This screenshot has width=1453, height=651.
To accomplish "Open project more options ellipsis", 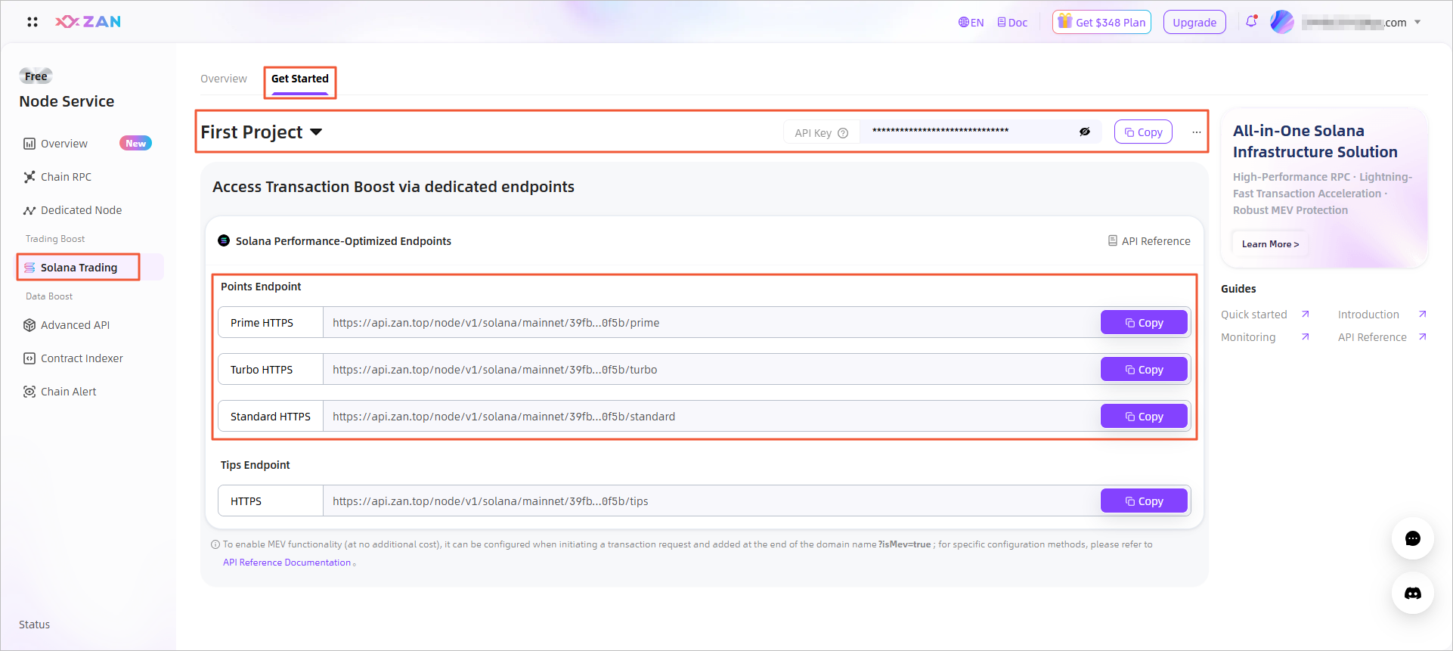I will 1196,132.
